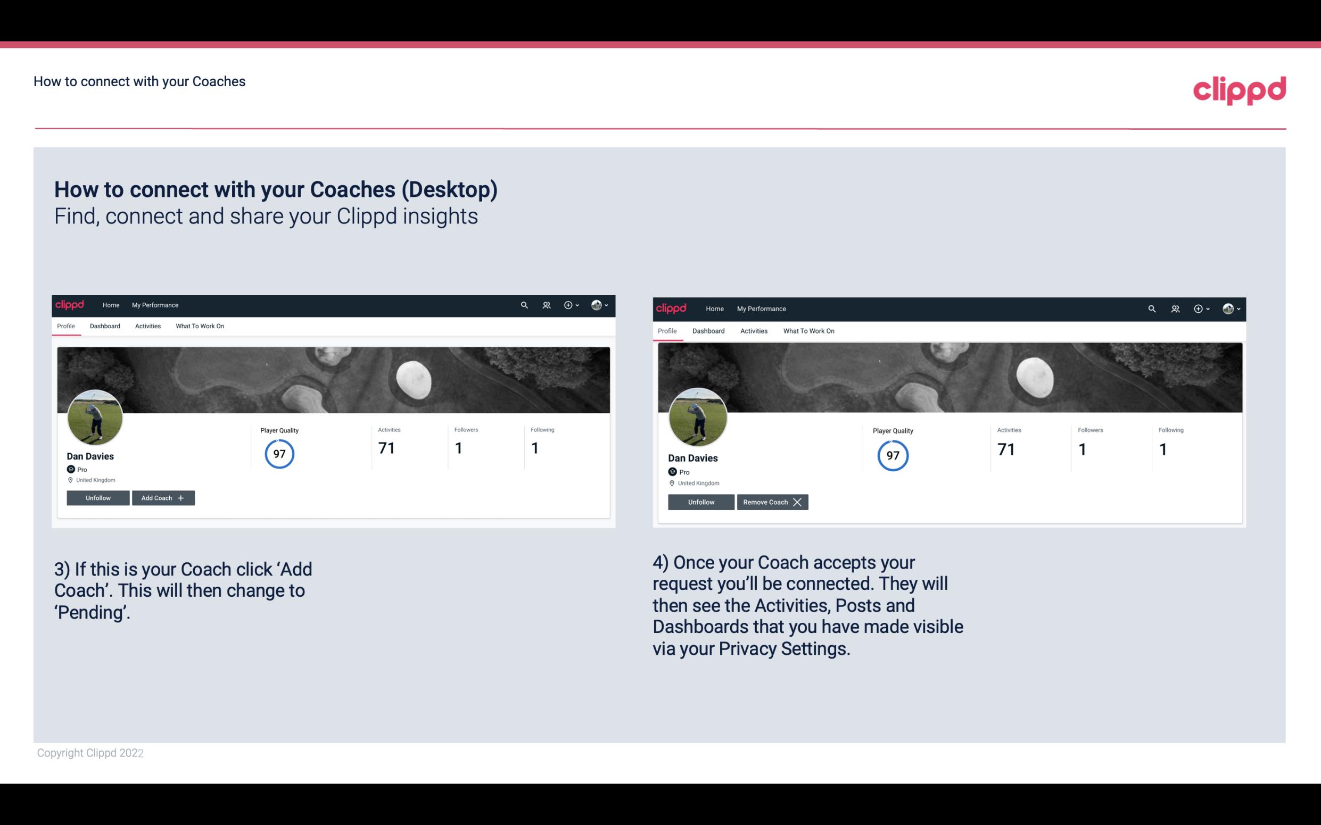Viewport: 1321px width, 825px height.
Task: Select the 'Dashboard' tab on right screenshot
Action: point(707,331)
